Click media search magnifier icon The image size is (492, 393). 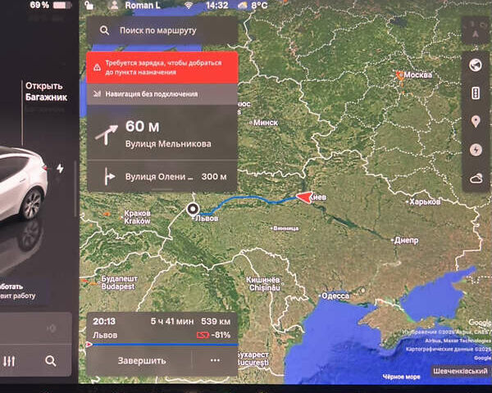click(x=51, y=361)
